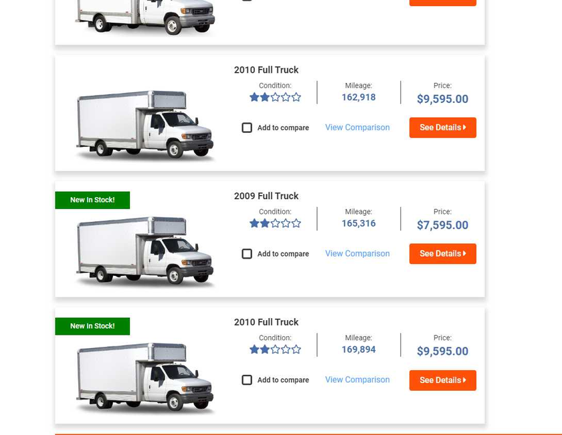Viewport: 562px width, 435px height.
Task: Click the 2009 Full Truck photo
Action: 145,251
